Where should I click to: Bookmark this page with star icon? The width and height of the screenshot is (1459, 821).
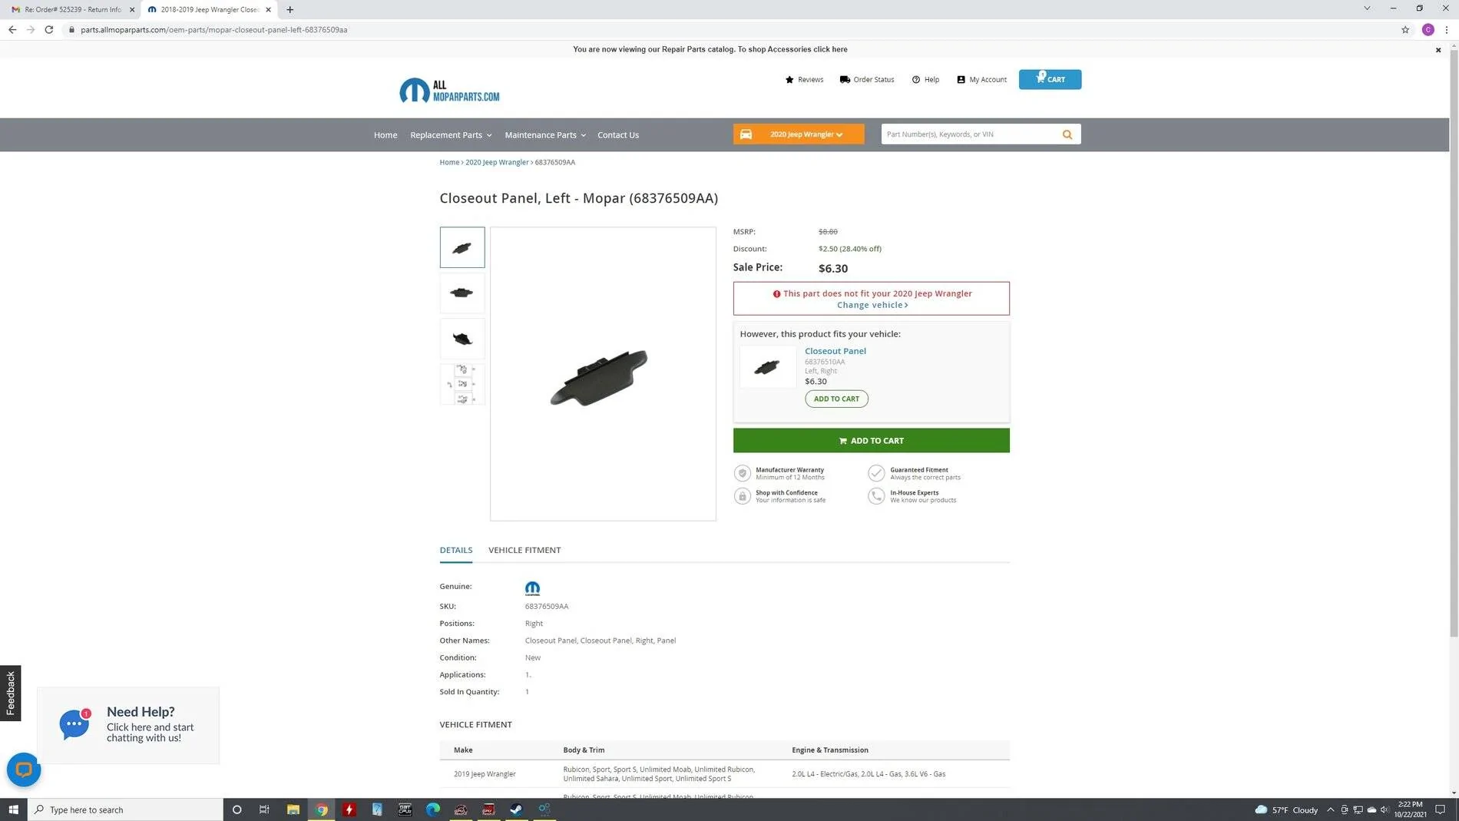[x=1405, y=30]
